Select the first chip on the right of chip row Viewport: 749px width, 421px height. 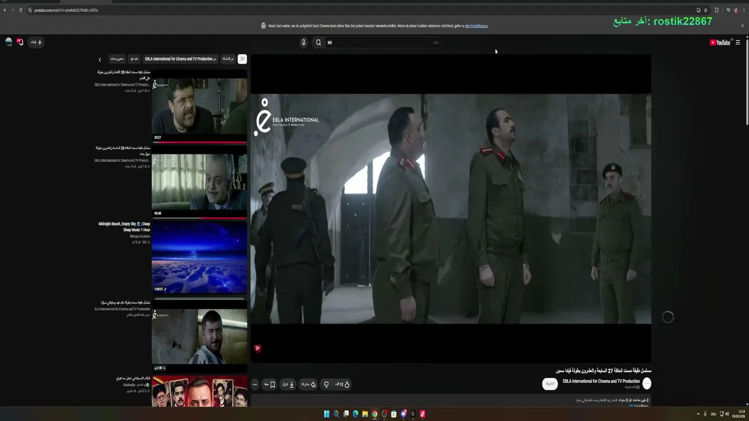[x=242, y=59]
